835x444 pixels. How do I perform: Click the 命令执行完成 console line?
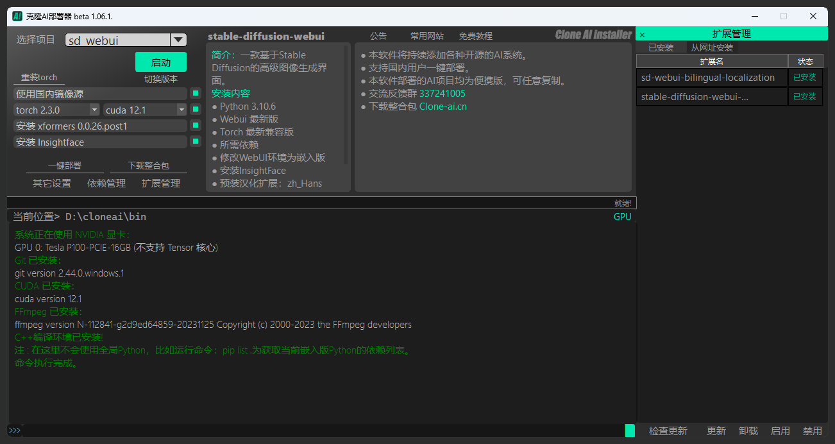[x=46, y=363]
